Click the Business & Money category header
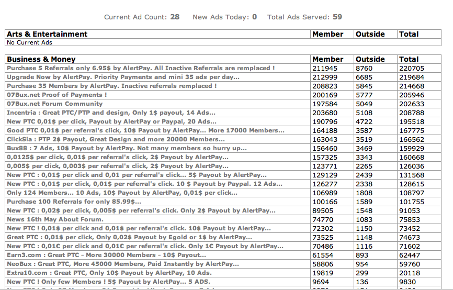The height and width of the screenshot is (290, 453). [41, 59]
